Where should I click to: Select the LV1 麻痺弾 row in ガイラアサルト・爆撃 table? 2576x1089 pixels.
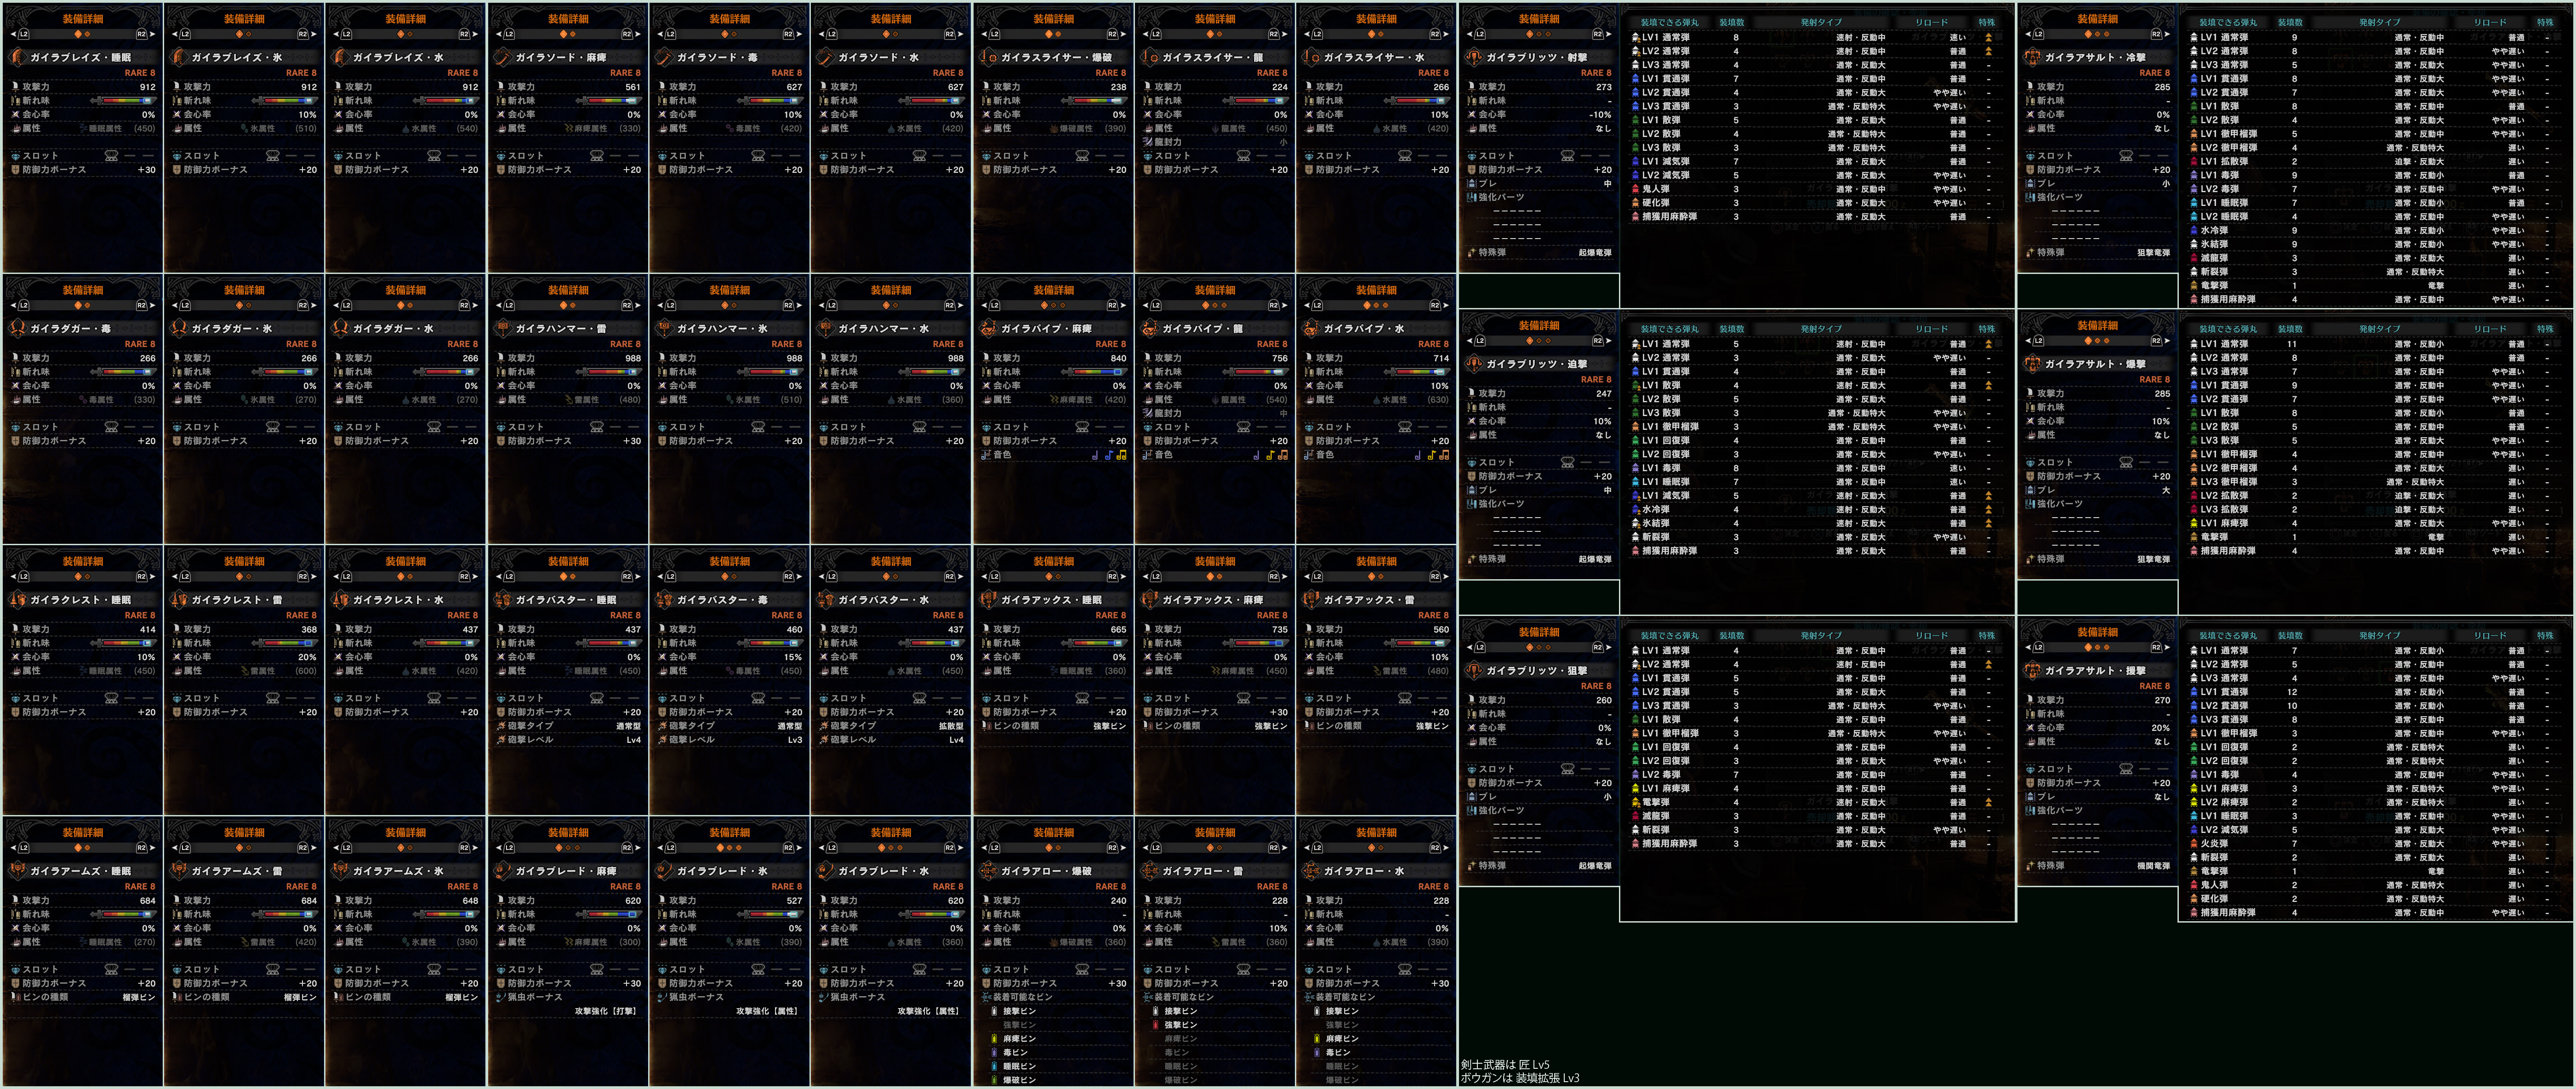pyautogui.click(x=2375, y=523)
